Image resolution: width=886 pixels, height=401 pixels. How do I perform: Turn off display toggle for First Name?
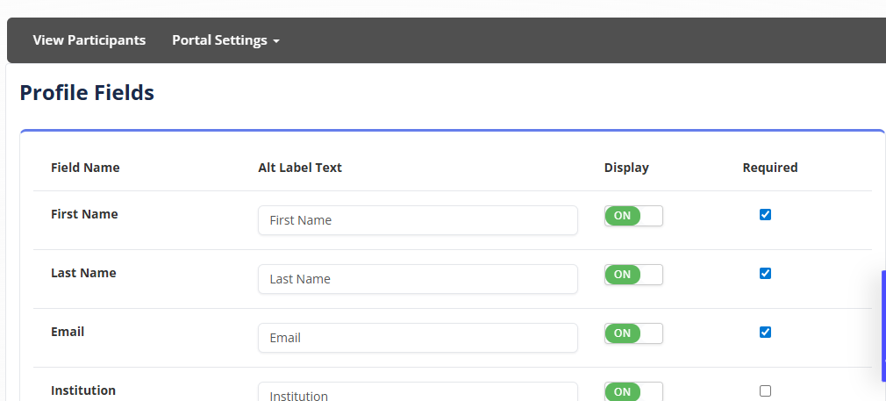(633, 216)
